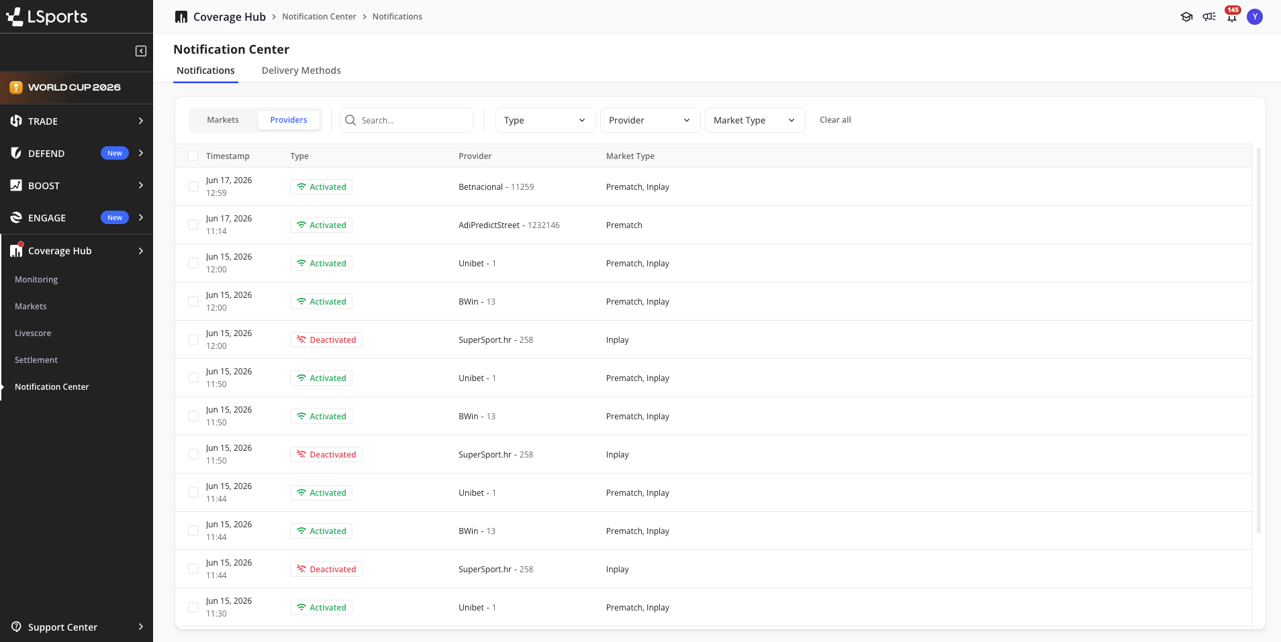This screenshot has width=1281, height=642.
Task: Switch to the Delivery Methods tab
Action: click(301, 70)
